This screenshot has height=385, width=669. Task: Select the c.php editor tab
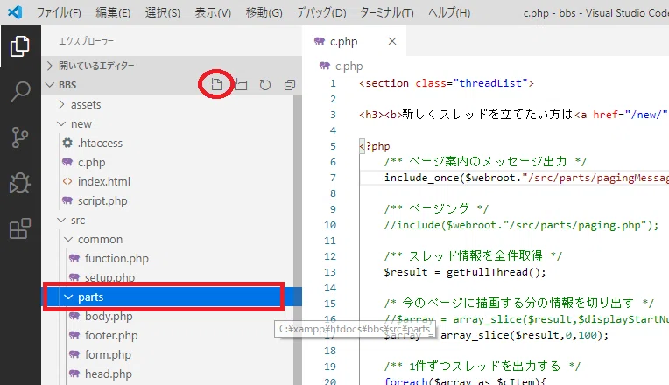(354, 41)
